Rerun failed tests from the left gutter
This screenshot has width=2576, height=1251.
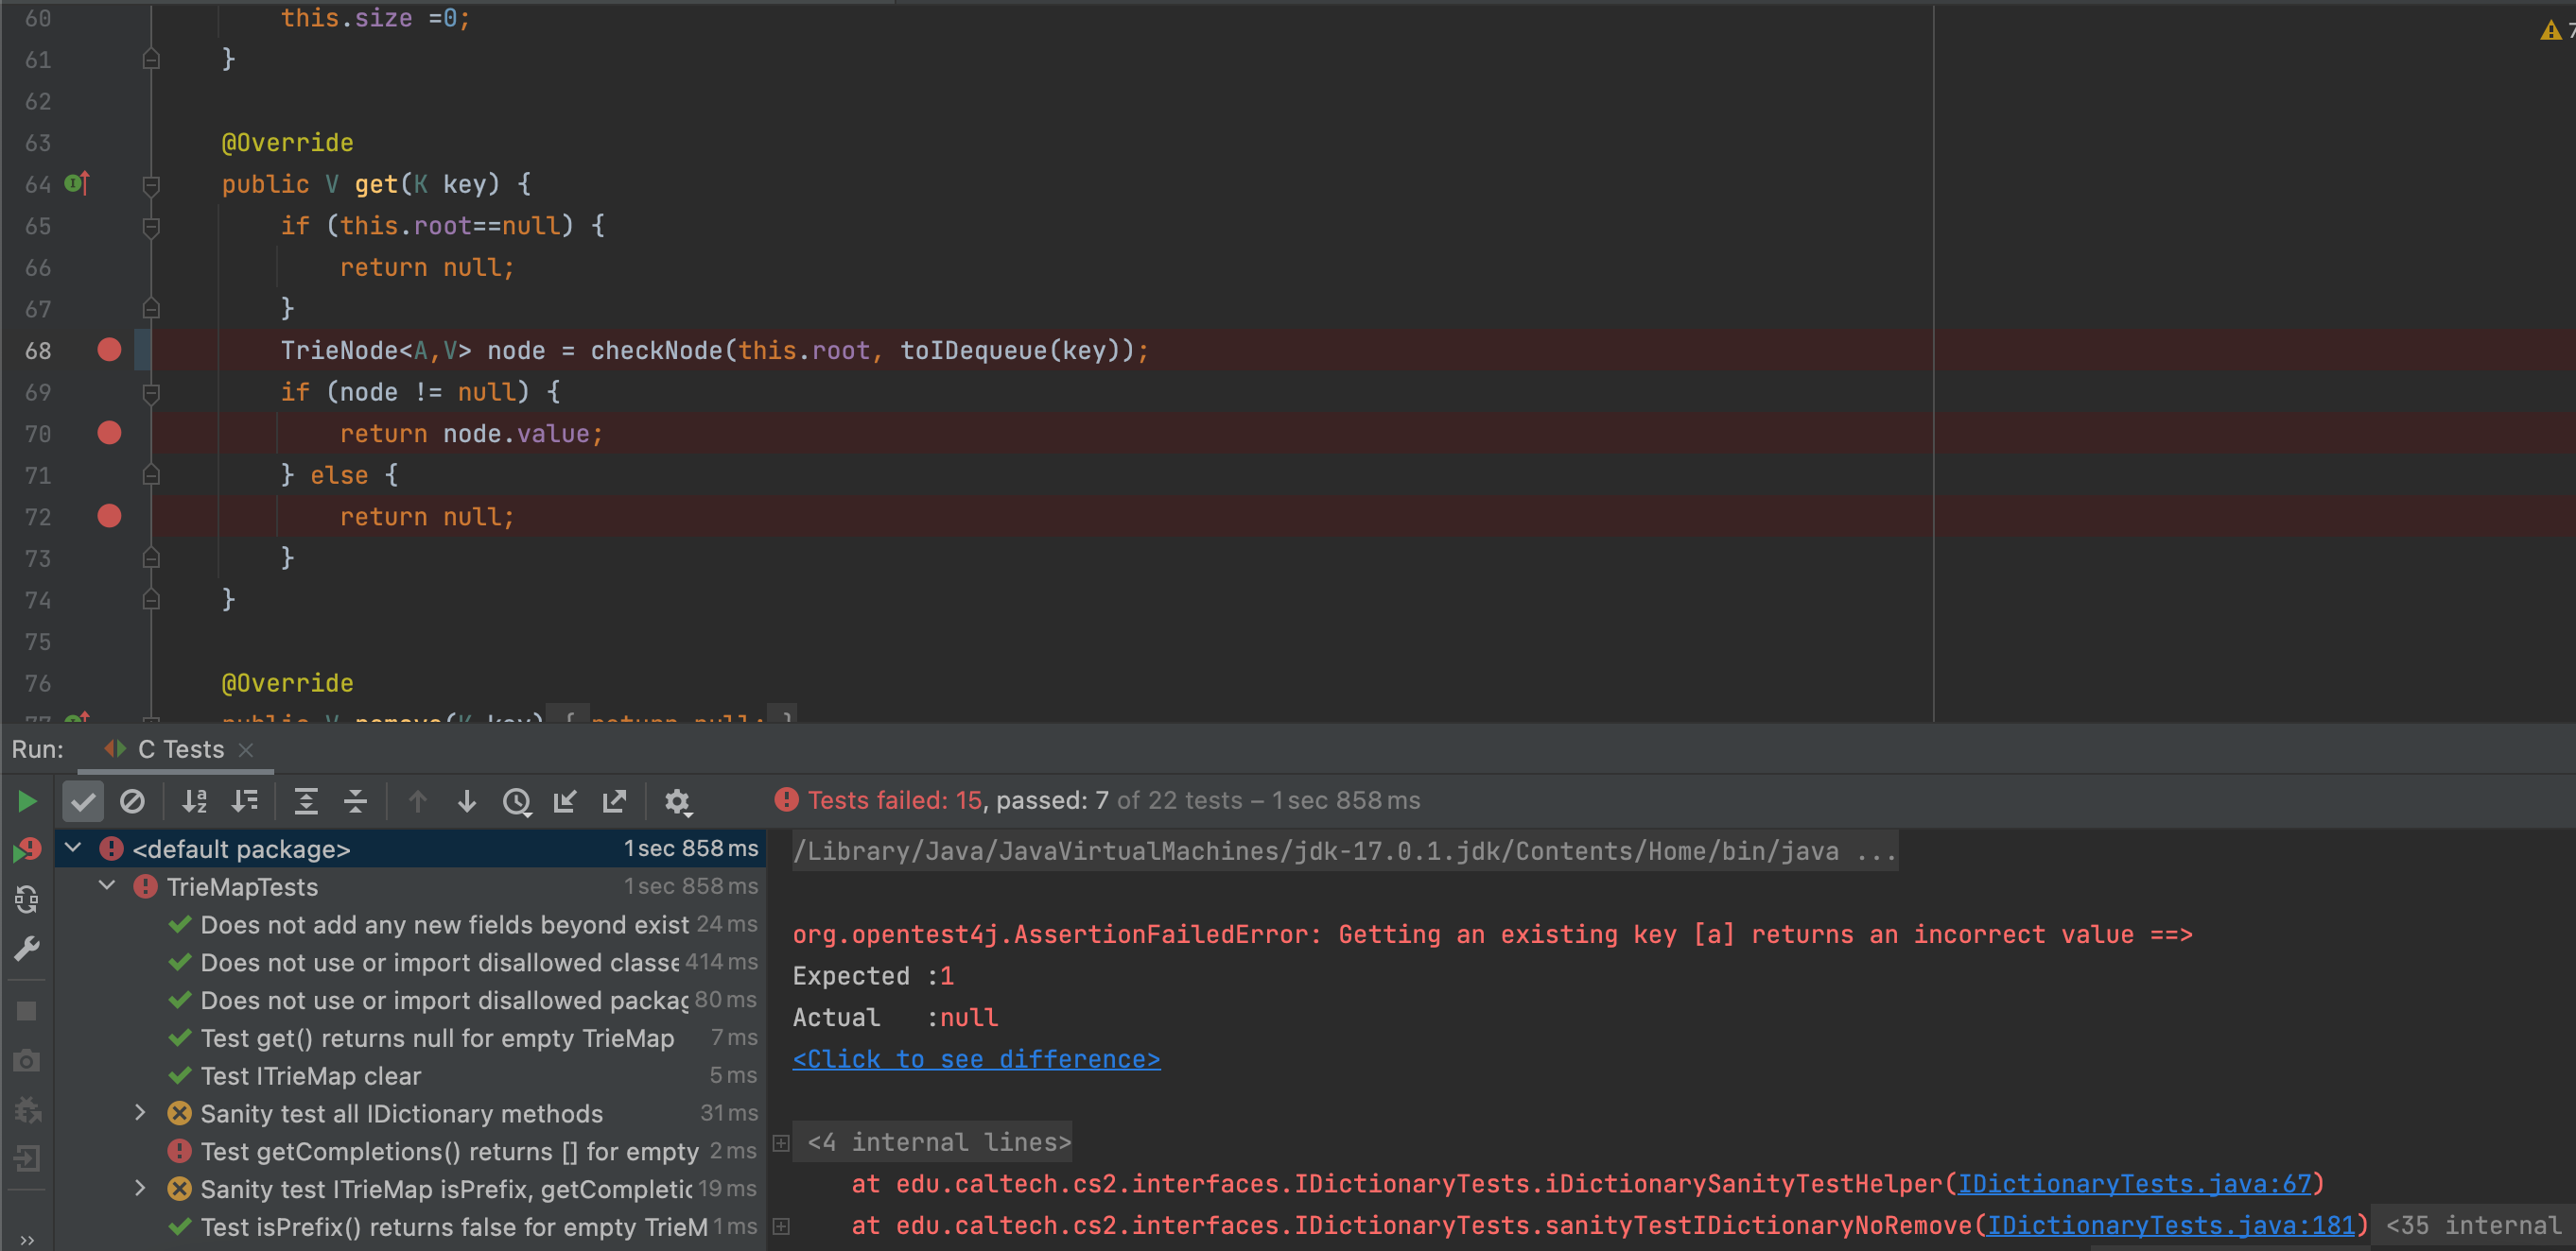coord(27,850)
